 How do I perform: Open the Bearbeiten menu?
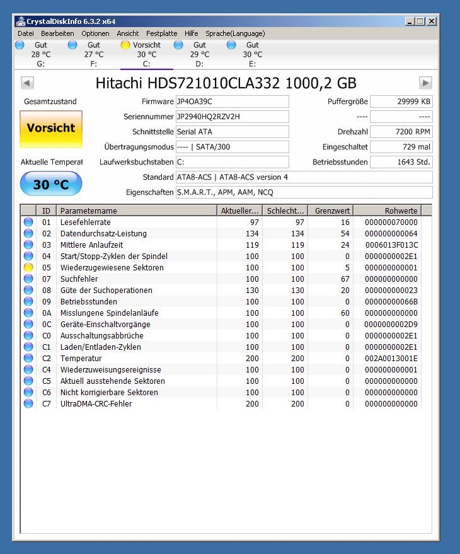pyautogui.click(x=57, y=33)
